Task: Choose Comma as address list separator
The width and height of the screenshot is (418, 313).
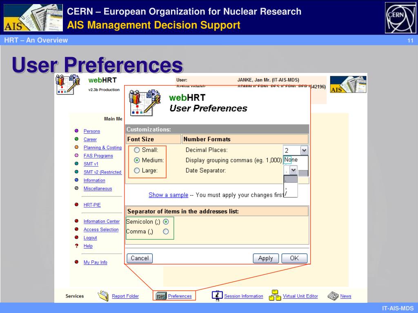Action: tap(166, 231)
